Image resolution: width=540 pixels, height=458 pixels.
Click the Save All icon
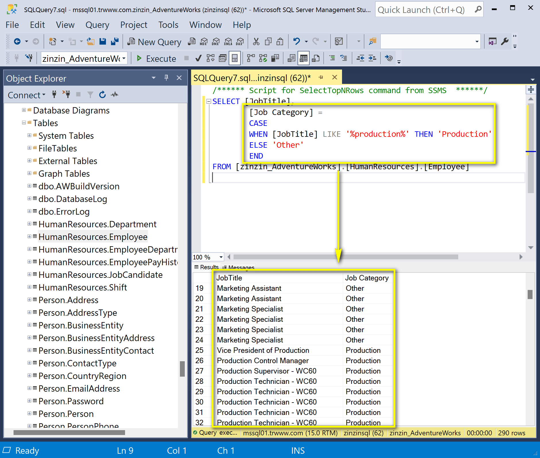coord(115,42)
